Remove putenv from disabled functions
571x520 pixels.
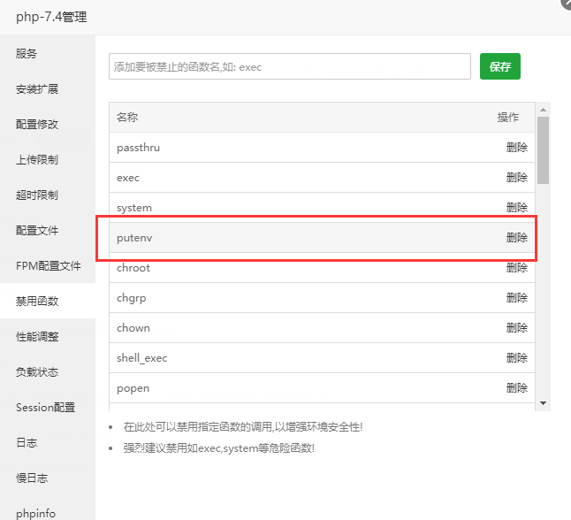click(517, 238)
